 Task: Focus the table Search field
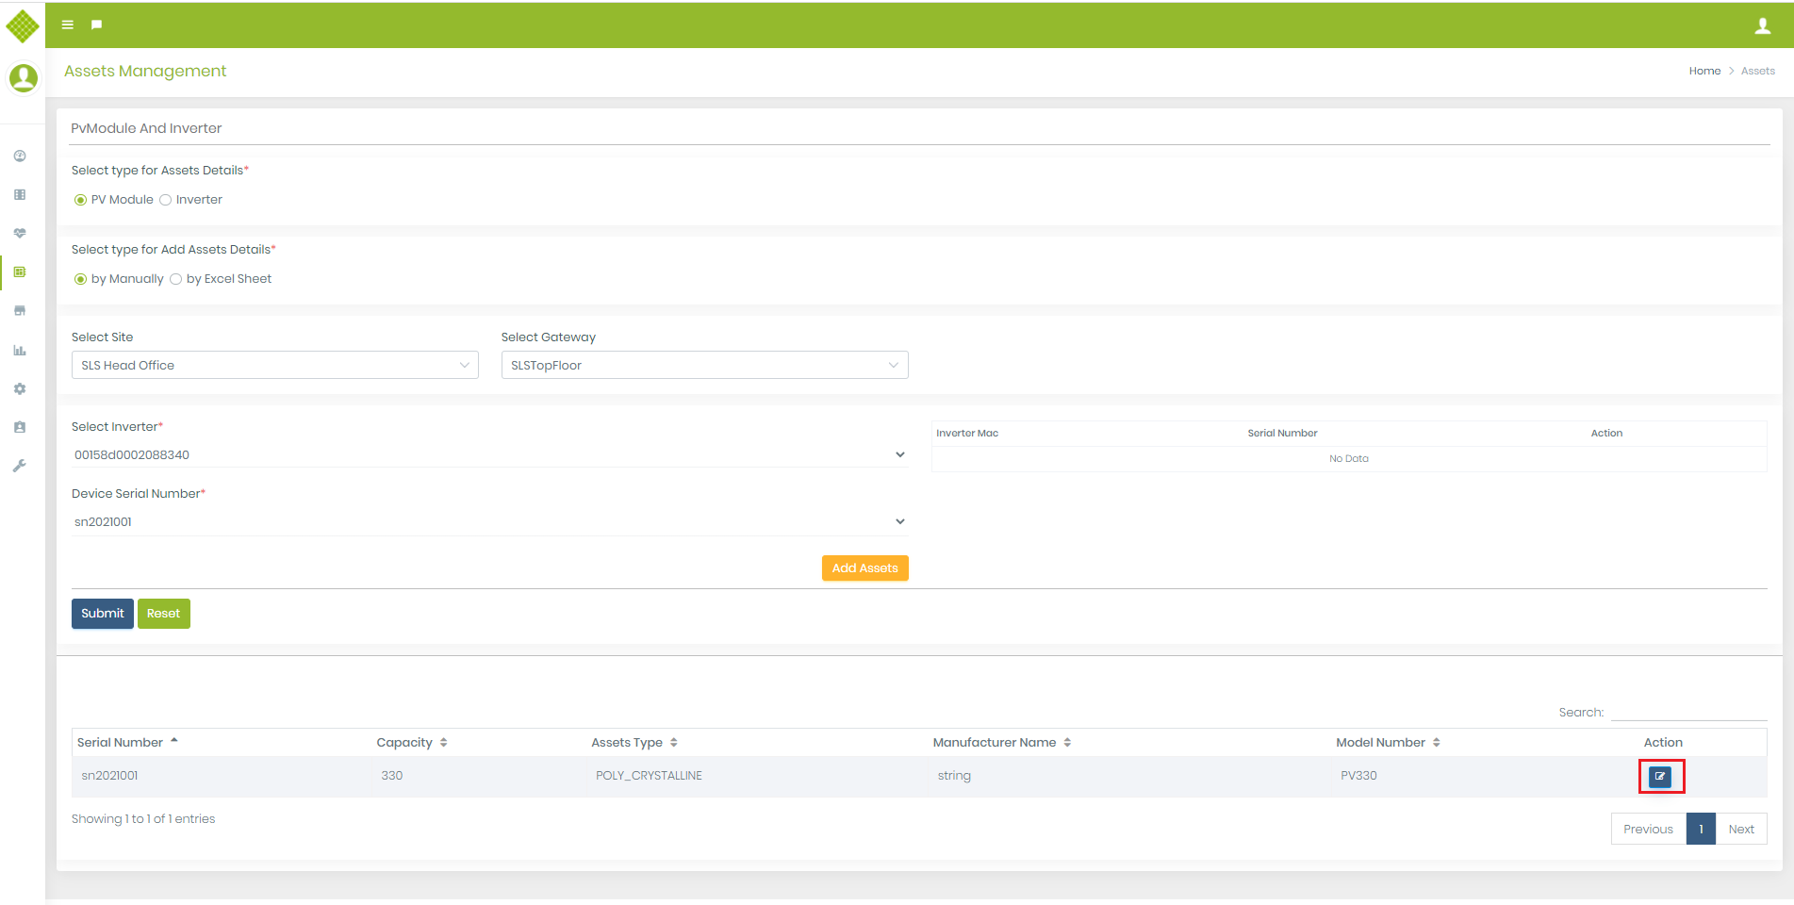[1688, 712]
